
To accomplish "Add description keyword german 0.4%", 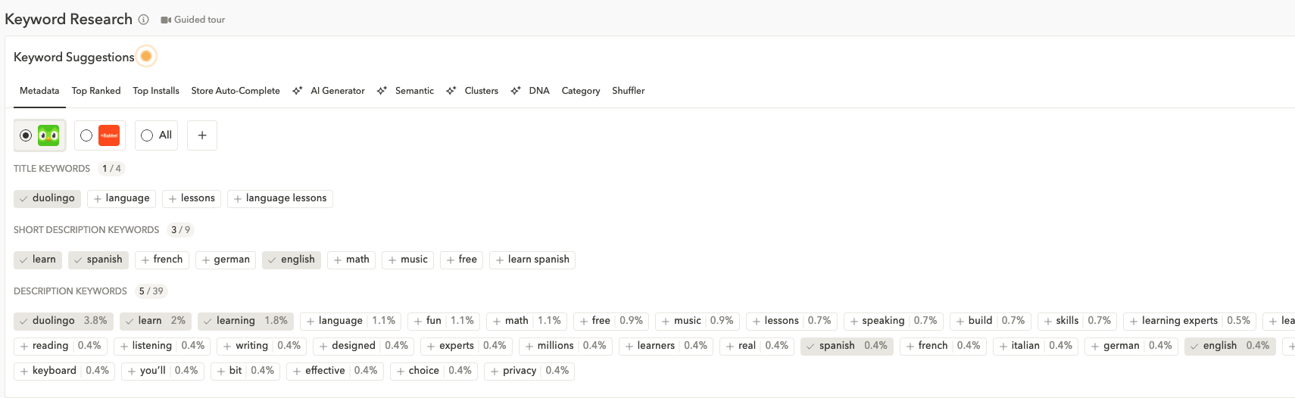I will tap(1131, 346).
